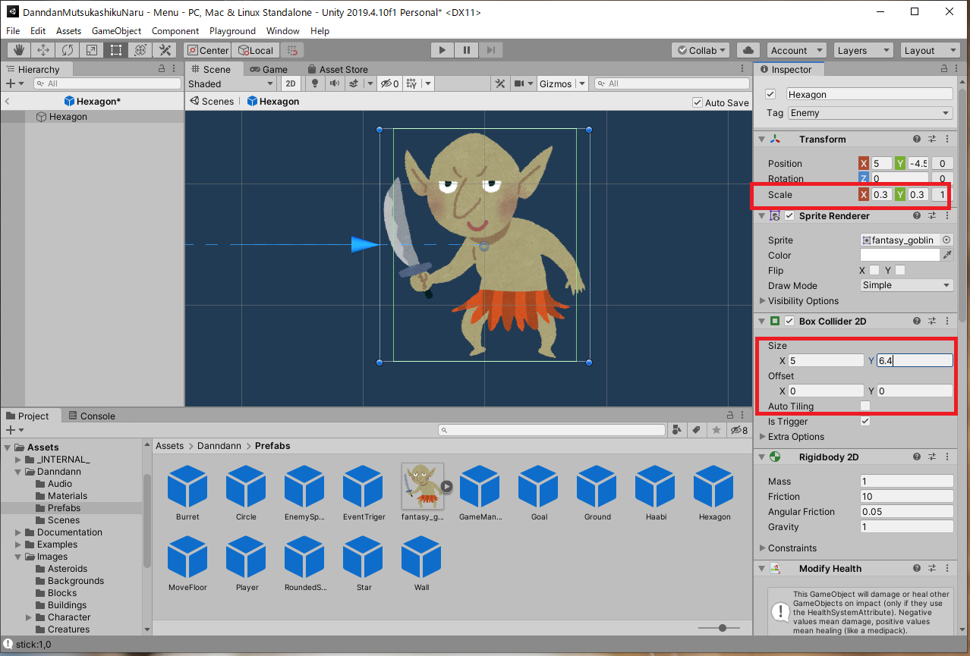Open Draw Mode Simple dropdown
The image size is (970, 656).
coord(906,285)
